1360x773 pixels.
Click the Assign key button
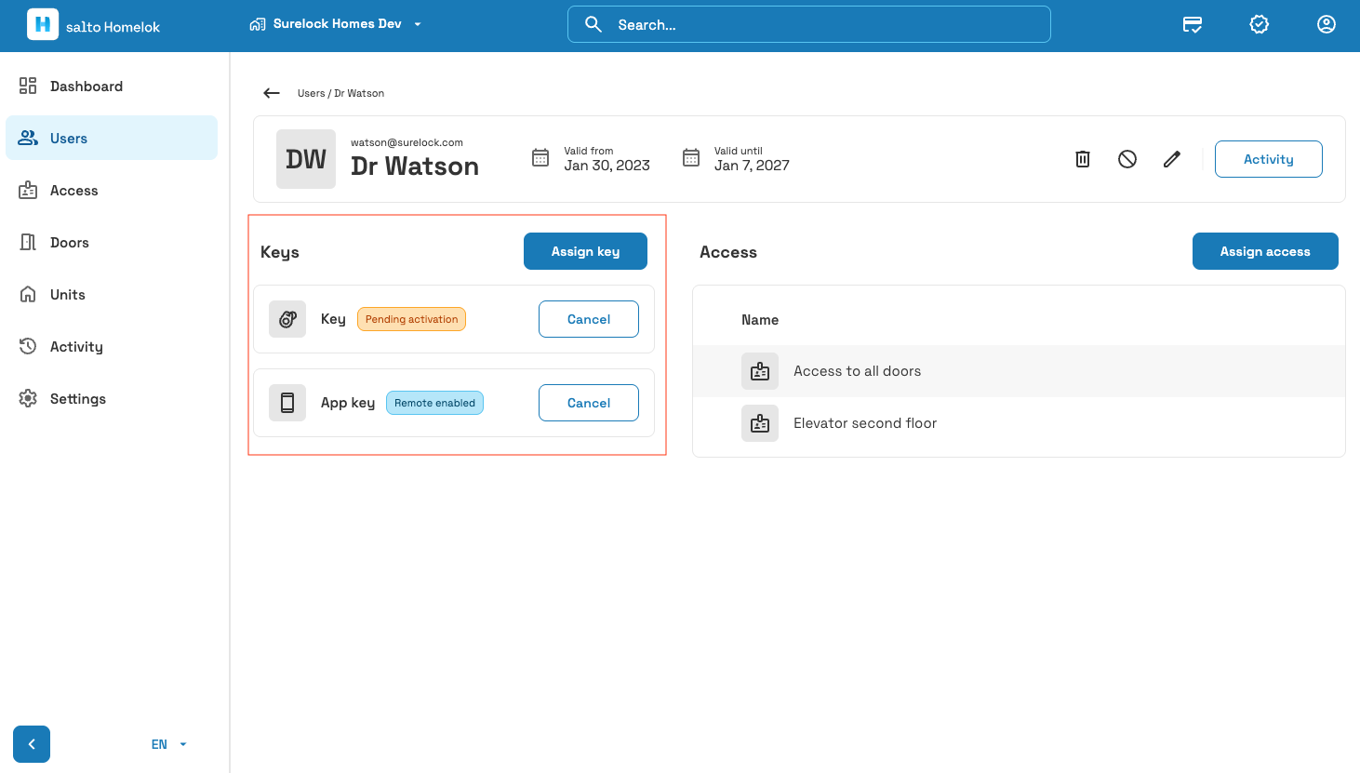tap(585, 251)
